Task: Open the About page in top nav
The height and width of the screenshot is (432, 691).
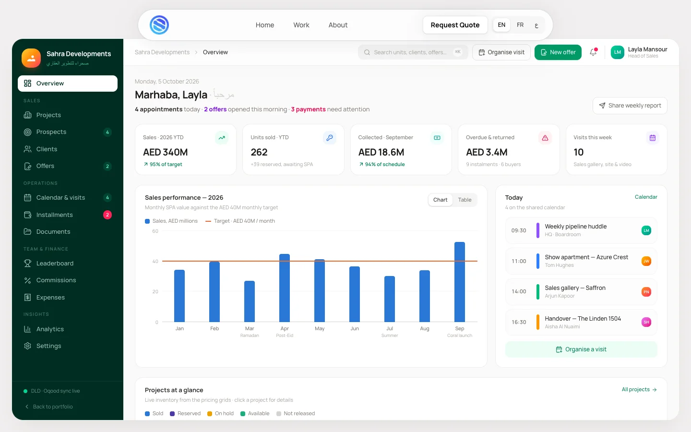Action: pyautogui.click(x=338, y=25)
